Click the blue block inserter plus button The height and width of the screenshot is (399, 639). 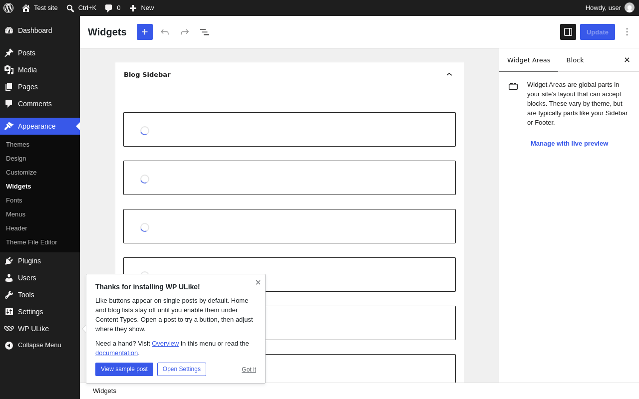pyautogui.click(x=145, y=32)
